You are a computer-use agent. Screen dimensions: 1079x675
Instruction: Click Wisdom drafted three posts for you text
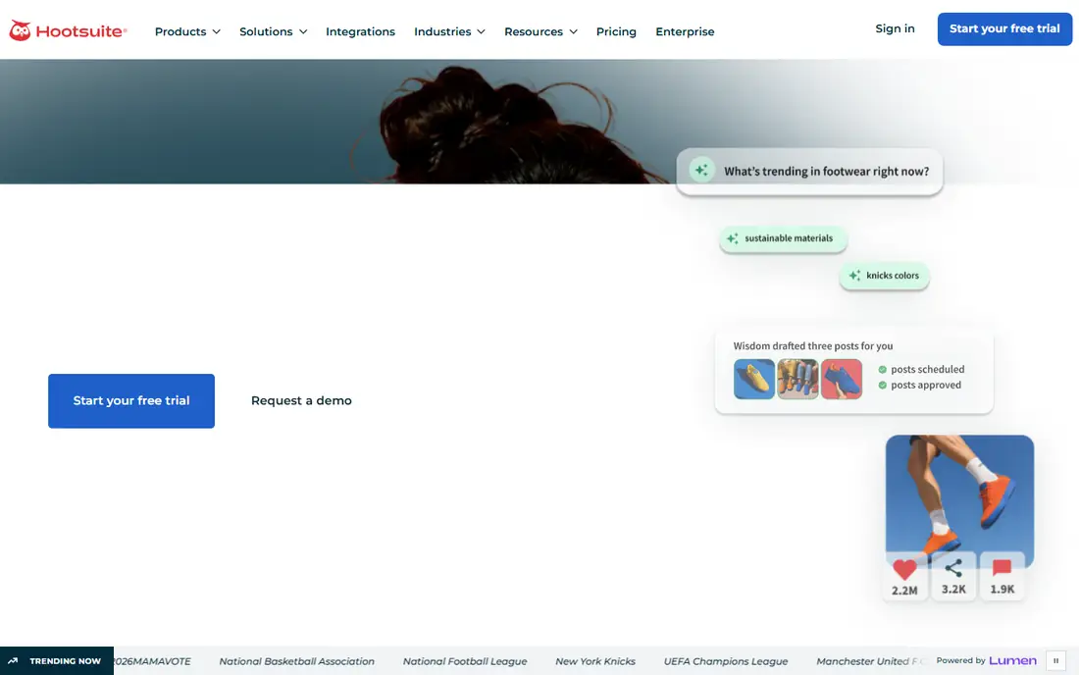(x=813, y=346)
